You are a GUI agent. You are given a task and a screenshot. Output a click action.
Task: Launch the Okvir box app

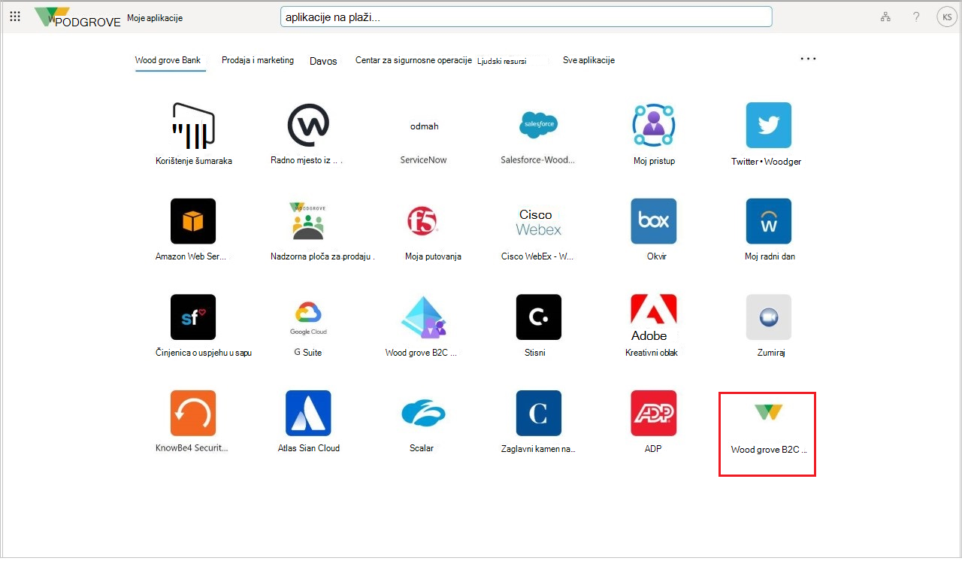[654, 221]
